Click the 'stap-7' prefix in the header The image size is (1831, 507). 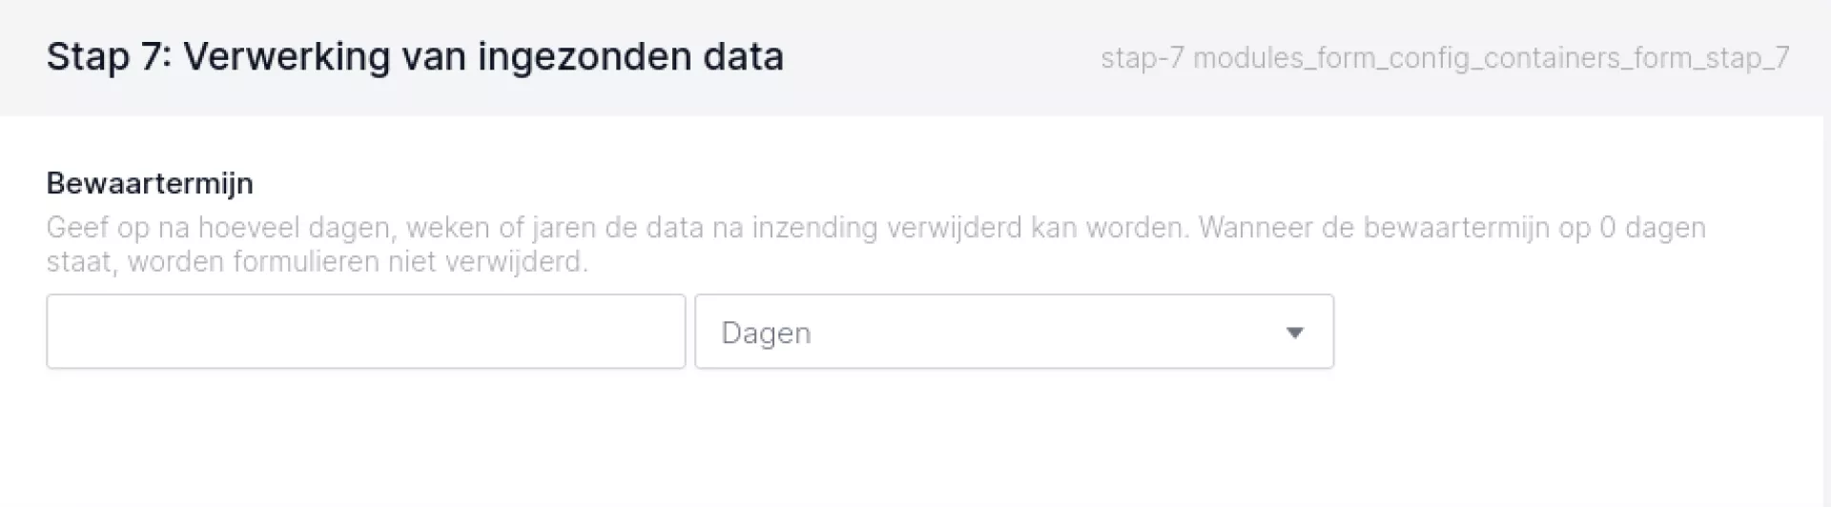point(1142,58)
